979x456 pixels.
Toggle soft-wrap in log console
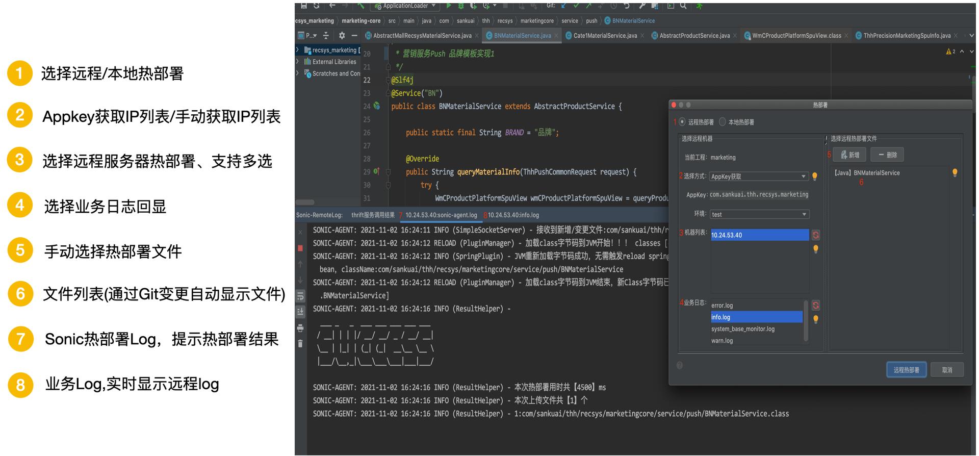300,296
